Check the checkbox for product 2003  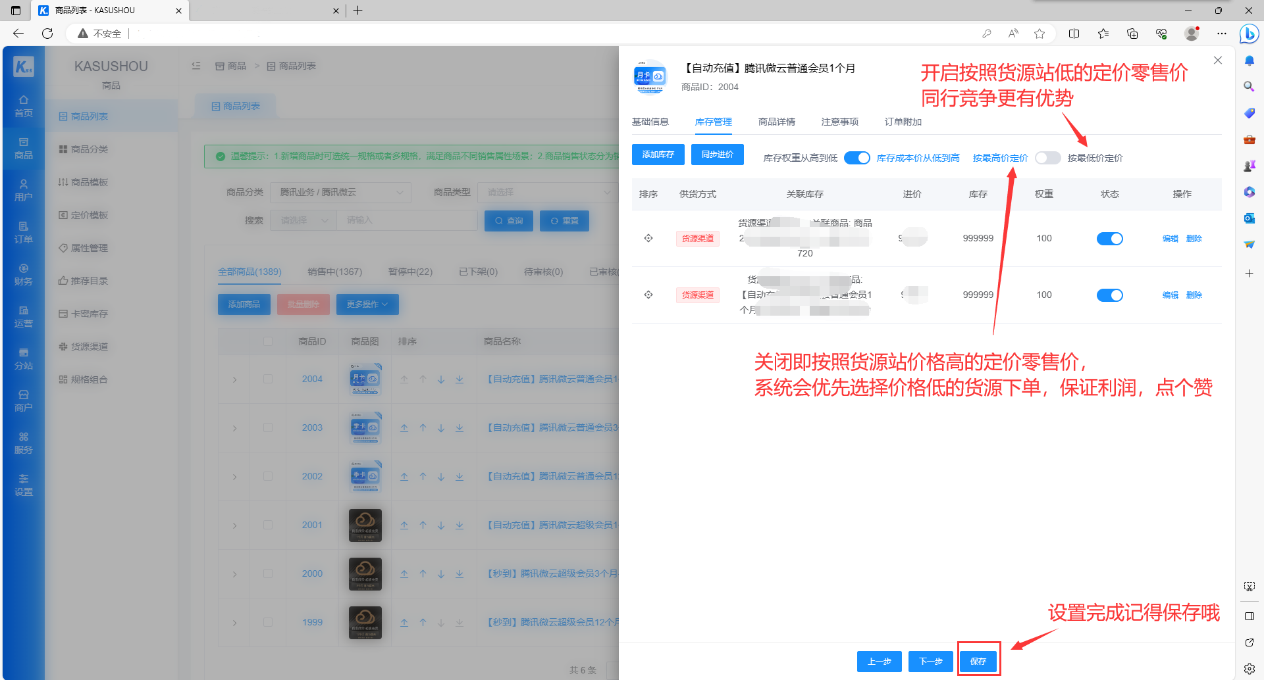click(268, 427)
